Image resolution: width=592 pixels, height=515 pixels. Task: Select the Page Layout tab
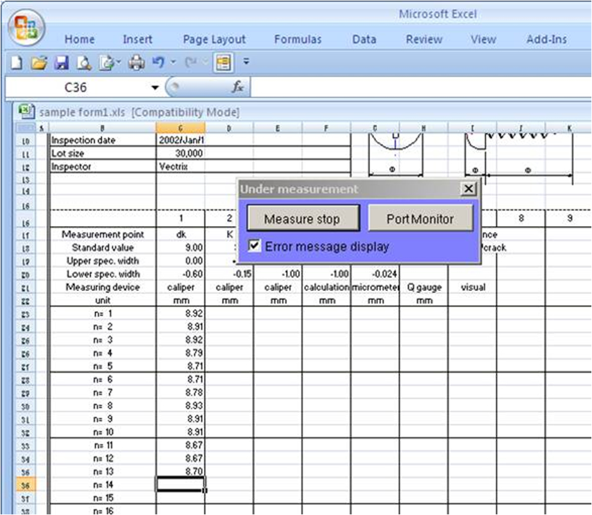(214, 39)
